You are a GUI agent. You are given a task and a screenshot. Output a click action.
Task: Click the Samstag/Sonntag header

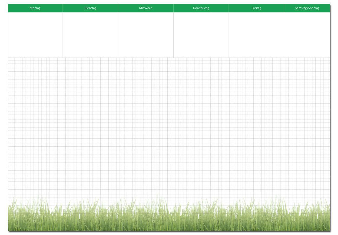pyautogui.click(x=307, y=8)
